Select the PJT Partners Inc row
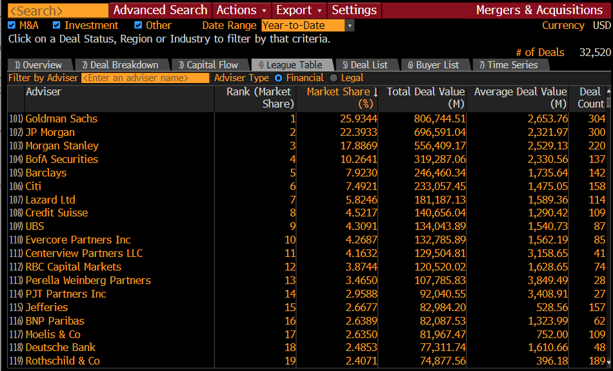The image size is (613, 371). coord(307,294)
